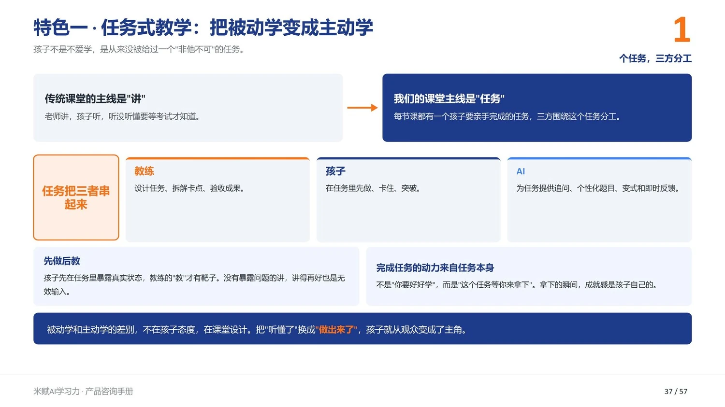Screen dimensions: 725x407
Task: Select the orange card heading "教练"
Action: pos(144,171)
